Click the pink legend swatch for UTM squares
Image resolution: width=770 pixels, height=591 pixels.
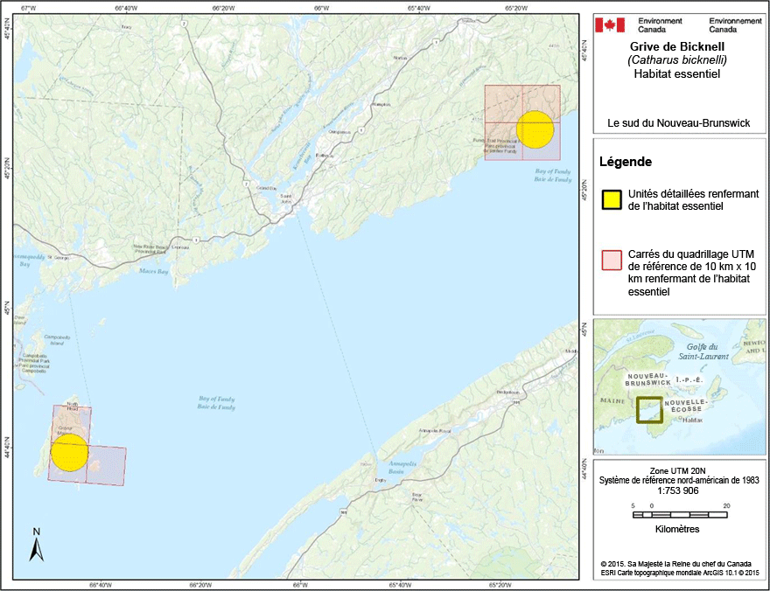[612, 260]
